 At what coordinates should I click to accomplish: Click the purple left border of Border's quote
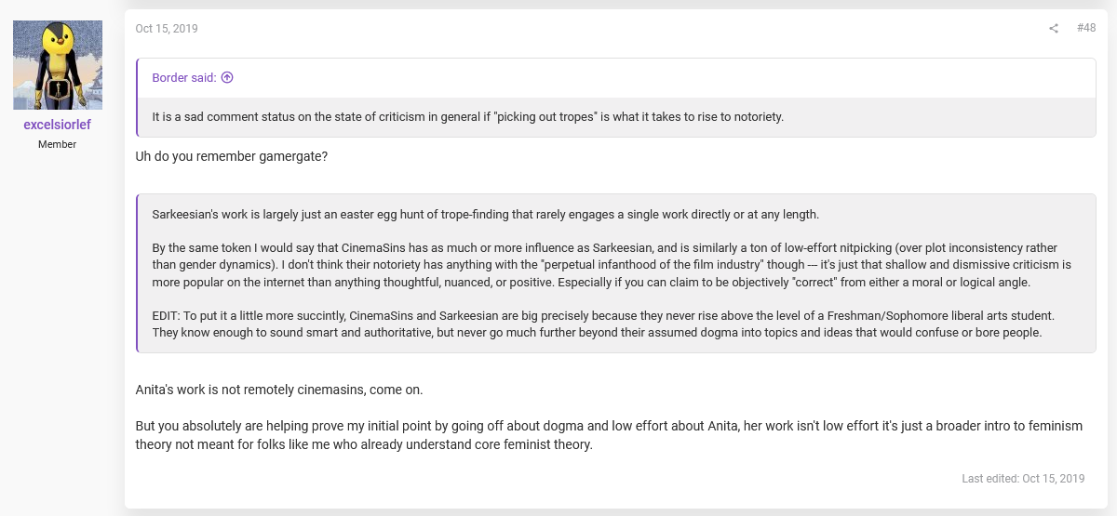(137, 98)
